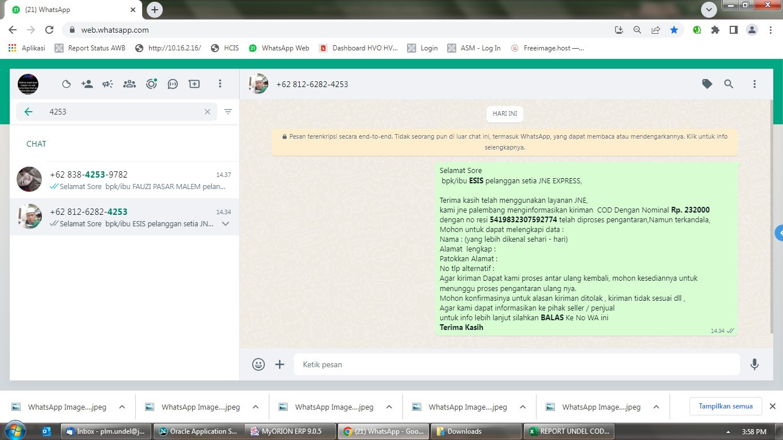Screen dimensions: 783x440
Task: Click the install app icon in the address bar
Action: coord(619,30)
